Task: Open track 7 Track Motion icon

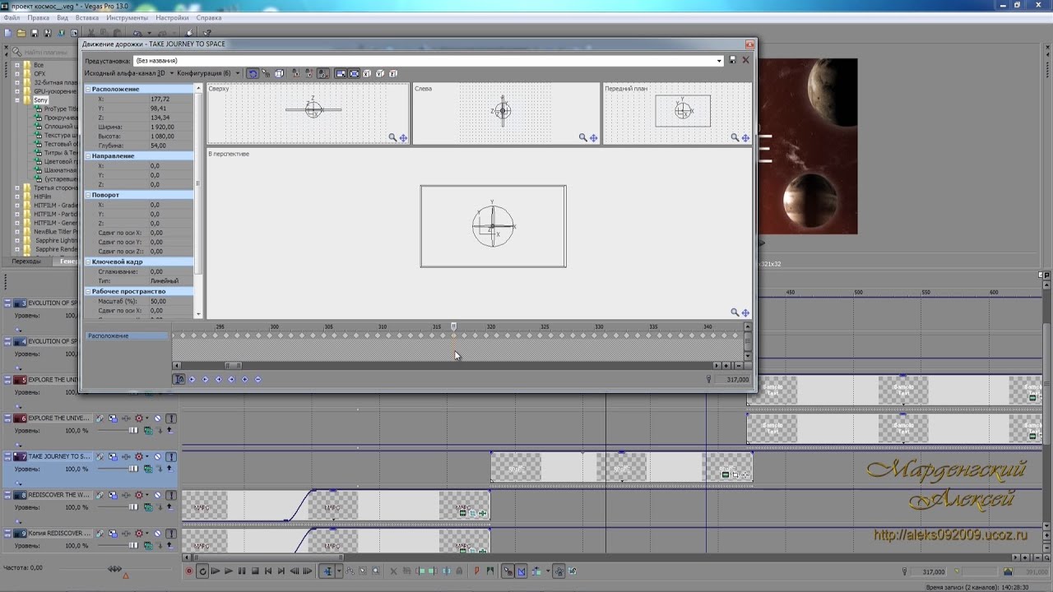Action: pyautogui.click(x=113, y=456)
